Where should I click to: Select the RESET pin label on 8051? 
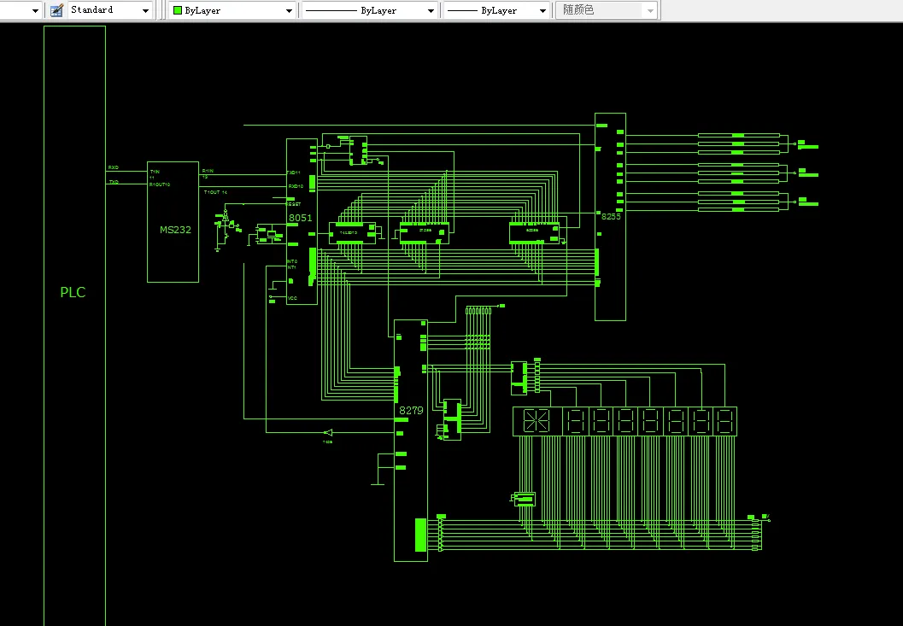tap(294, 204)
